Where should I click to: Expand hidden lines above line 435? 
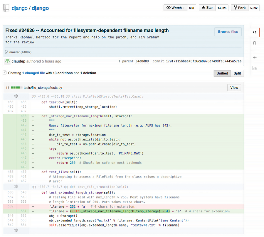click(16, 96)
